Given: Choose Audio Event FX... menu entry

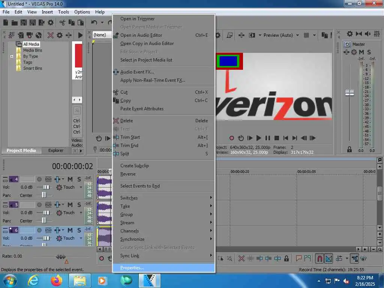Looking at the screenshot, I should (x=163, y=72).
